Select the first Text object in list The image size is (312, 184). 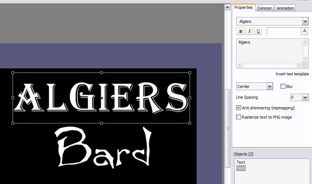(241, 162)
